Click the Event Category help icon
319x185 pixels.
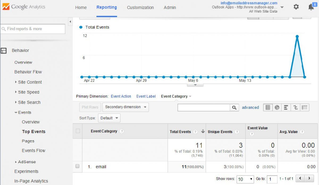(x=122, y=131)
